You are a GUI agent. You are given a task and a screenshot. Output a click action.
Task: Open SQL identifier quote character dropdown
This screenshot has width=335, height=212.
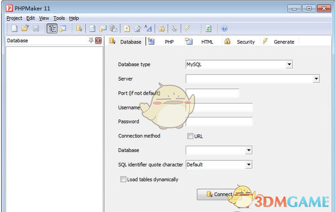(x=249, y=165)
